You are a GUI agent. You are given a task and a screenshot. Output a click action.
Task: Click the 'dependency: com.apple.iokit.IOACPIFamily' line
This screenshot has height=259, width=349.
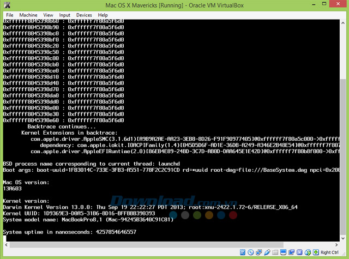click(x=190, y=145)
